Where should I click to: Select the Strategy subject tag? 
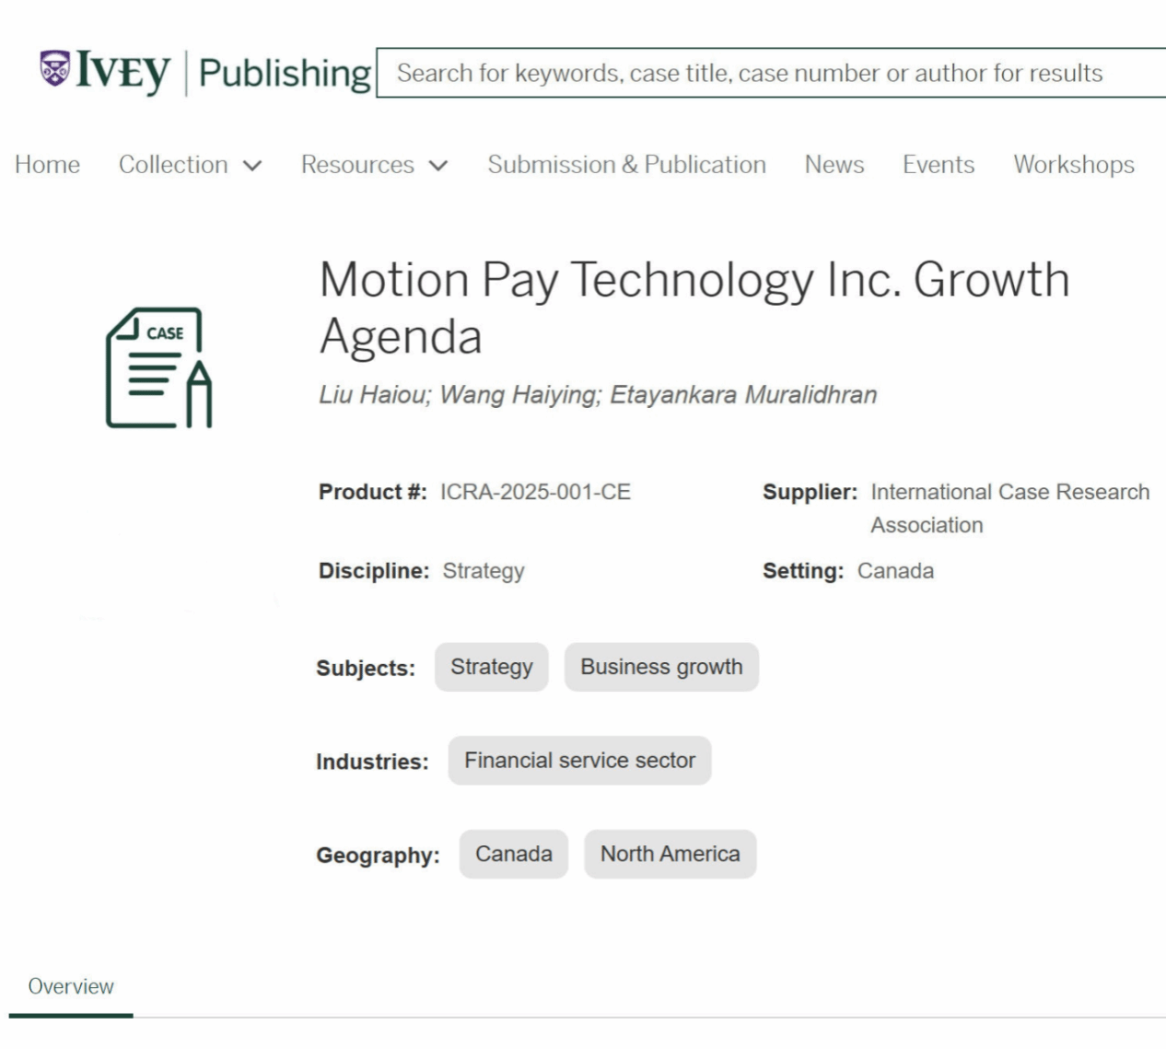(491, 667)
